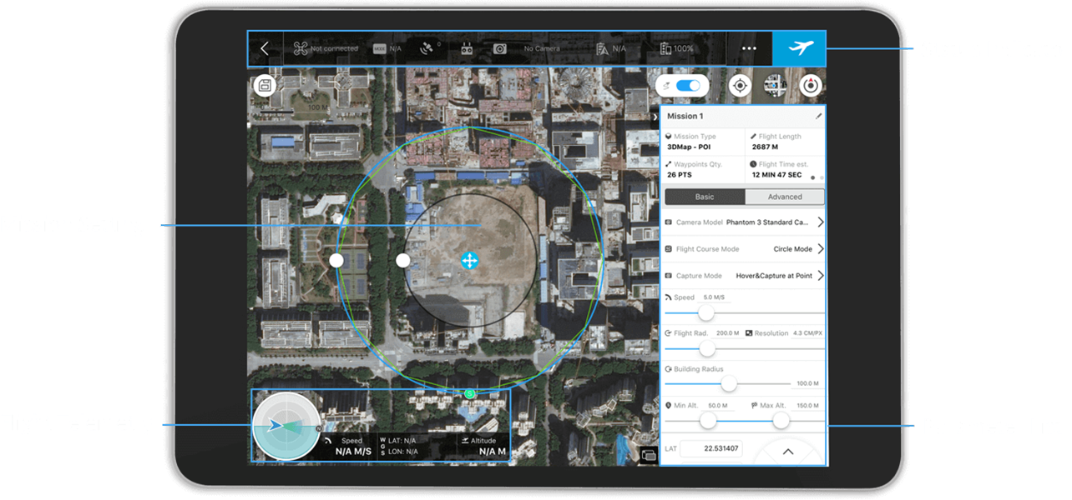Image resolution: width=1072 pixels, height=500 pixels.
Task: Click the save mission icon on the map
Action: (265, 86)
